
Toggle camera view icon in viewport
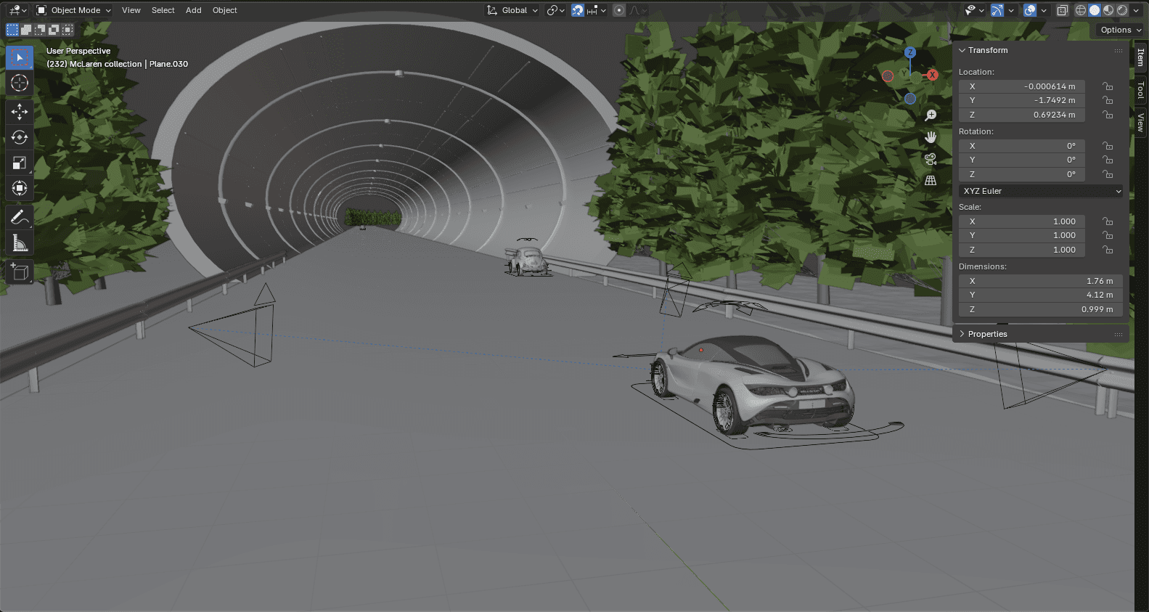pos(931,159)
